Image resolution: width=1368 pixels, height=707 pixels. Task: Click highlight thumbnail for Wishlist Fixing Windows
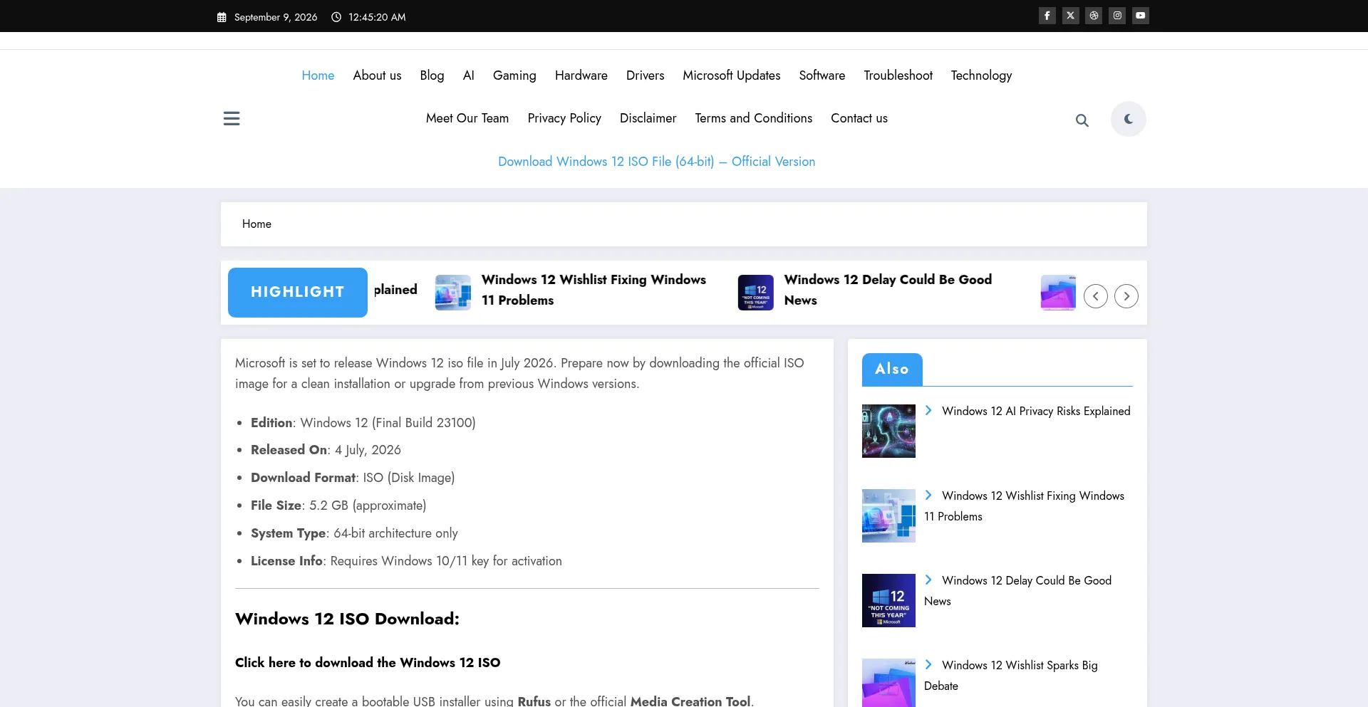coord(453,292)
